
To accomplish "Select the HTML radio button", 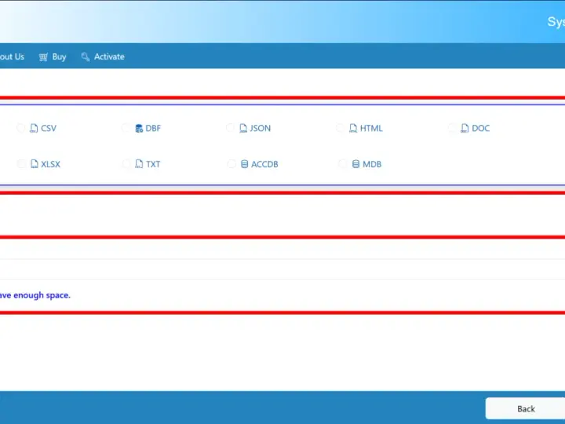I will tap(340, 128).
